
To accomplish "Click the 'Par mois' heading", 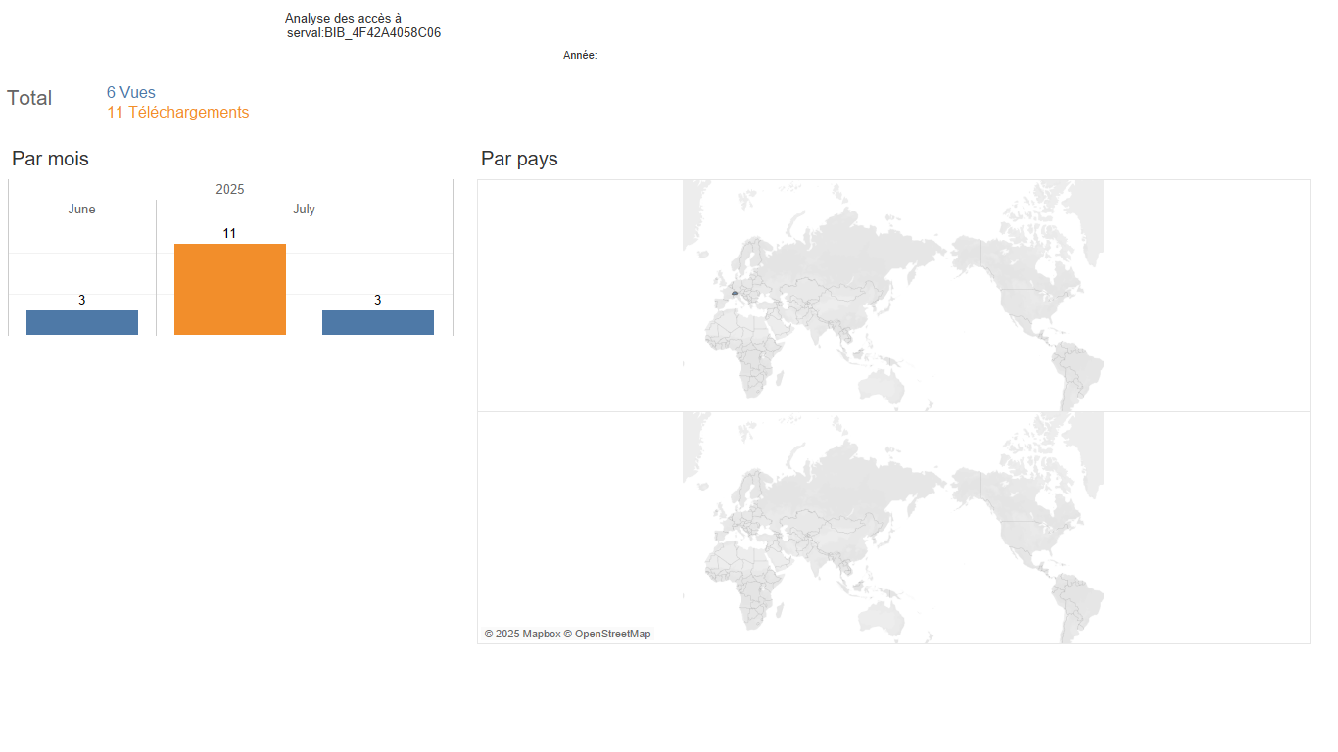I will click(x=50, y=159).
